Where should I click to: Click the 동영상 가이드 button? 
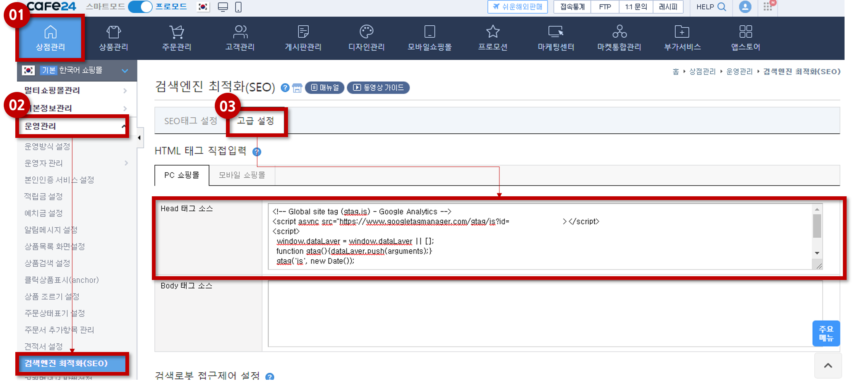click(x=378, y=88)
